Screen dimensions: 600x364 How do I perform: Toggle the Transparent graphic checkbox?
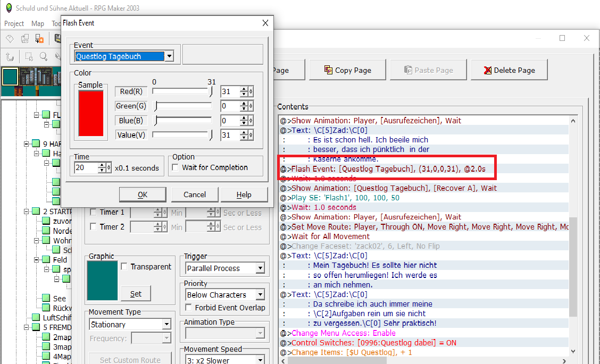click(x=124, y=267)
